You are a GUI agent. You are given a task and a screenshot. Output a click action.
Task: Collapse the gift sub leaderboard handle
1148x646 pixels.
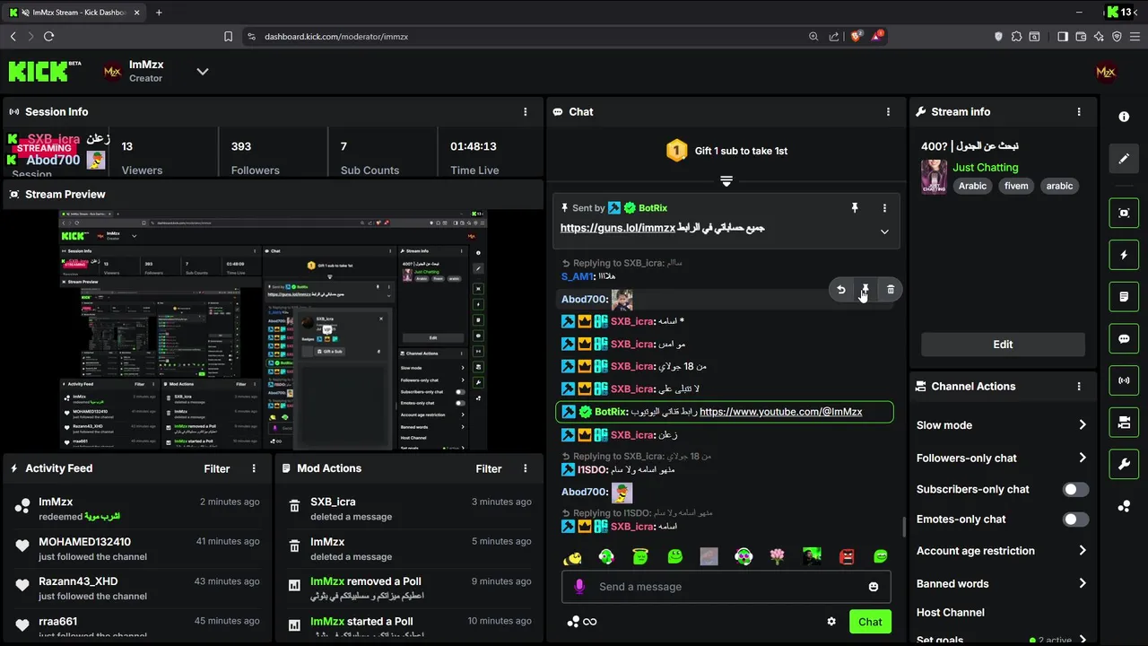click(726, 180)
